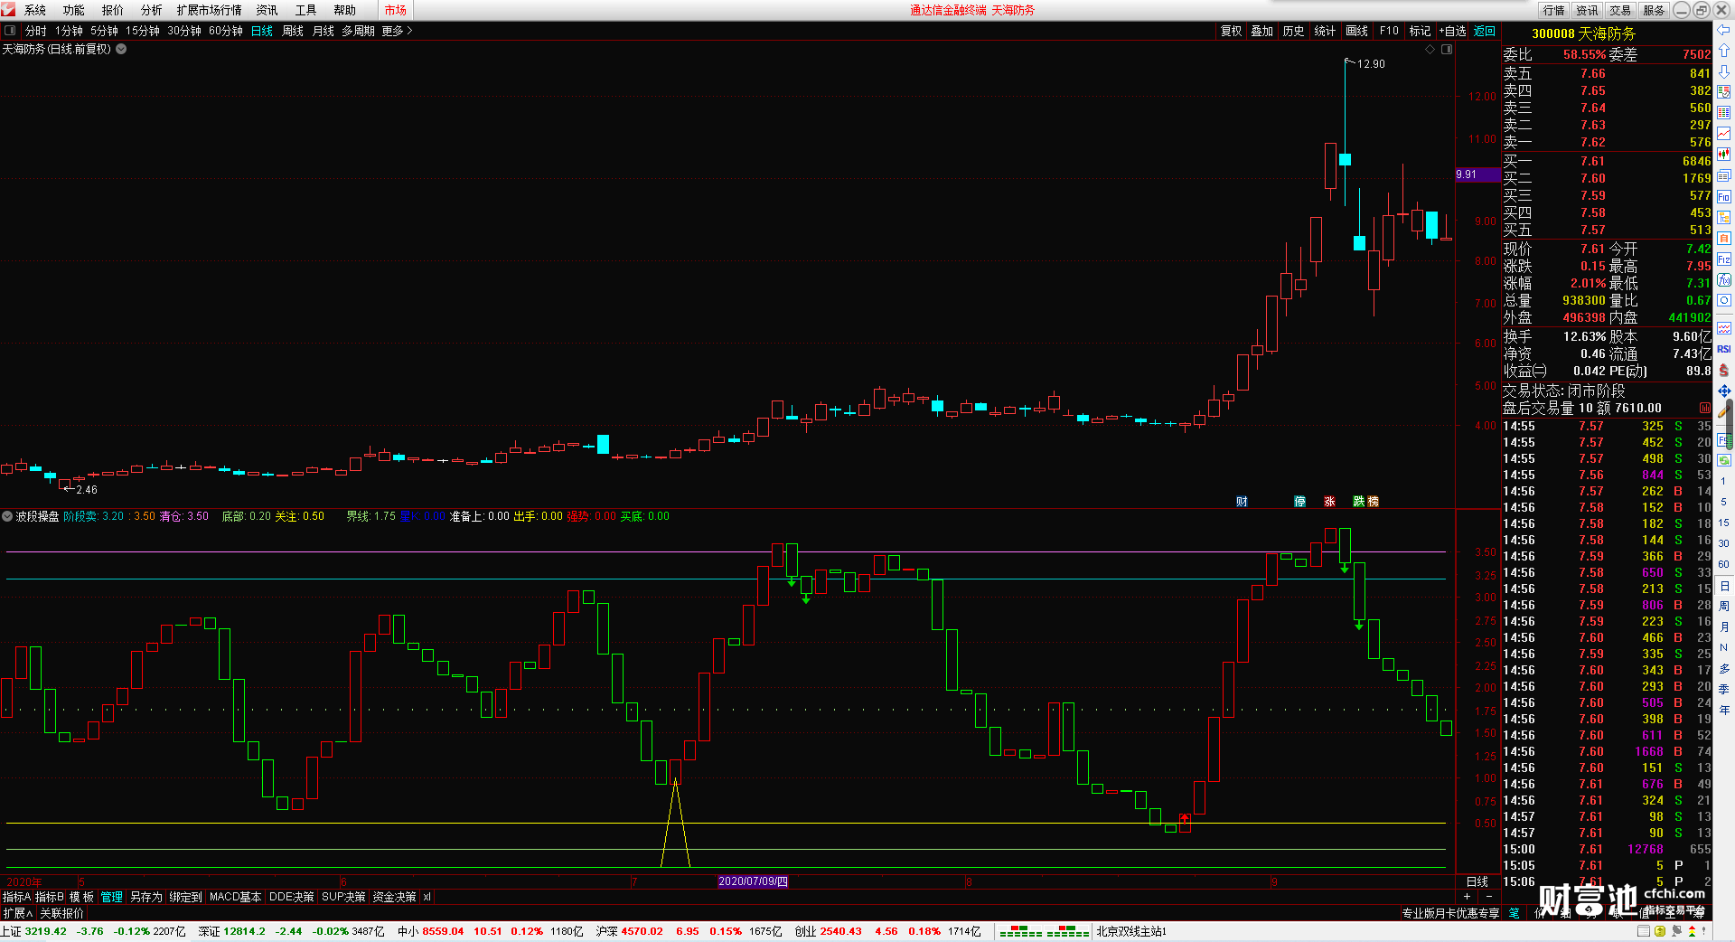Open the 叠加 overlay option
Viewport: 1735px width, 942px height.
(1262, 31)
